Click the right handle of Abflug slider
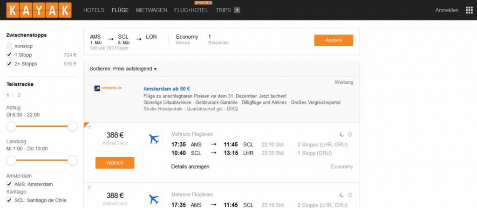The width and height of the screenshot is (477, 208). (x=72, y=126)
